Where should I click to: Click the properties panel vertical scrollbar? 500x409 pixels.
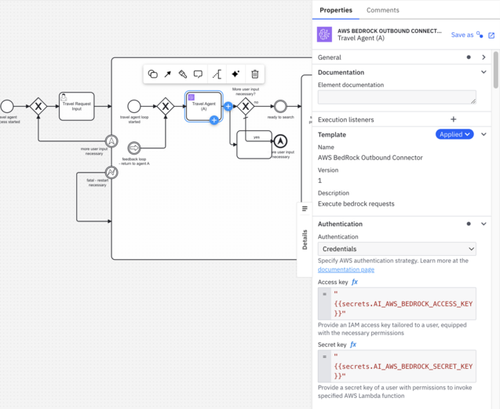pyautogui.click(x=496, y=70)
